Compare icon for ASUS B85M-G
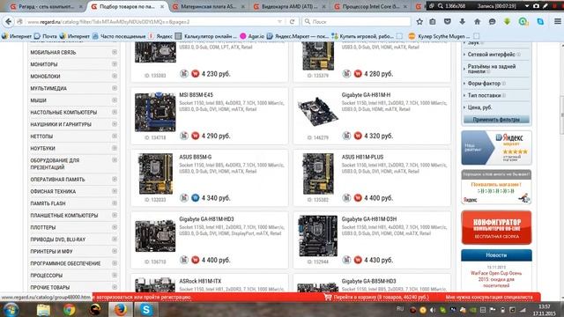 coord(184,198)
